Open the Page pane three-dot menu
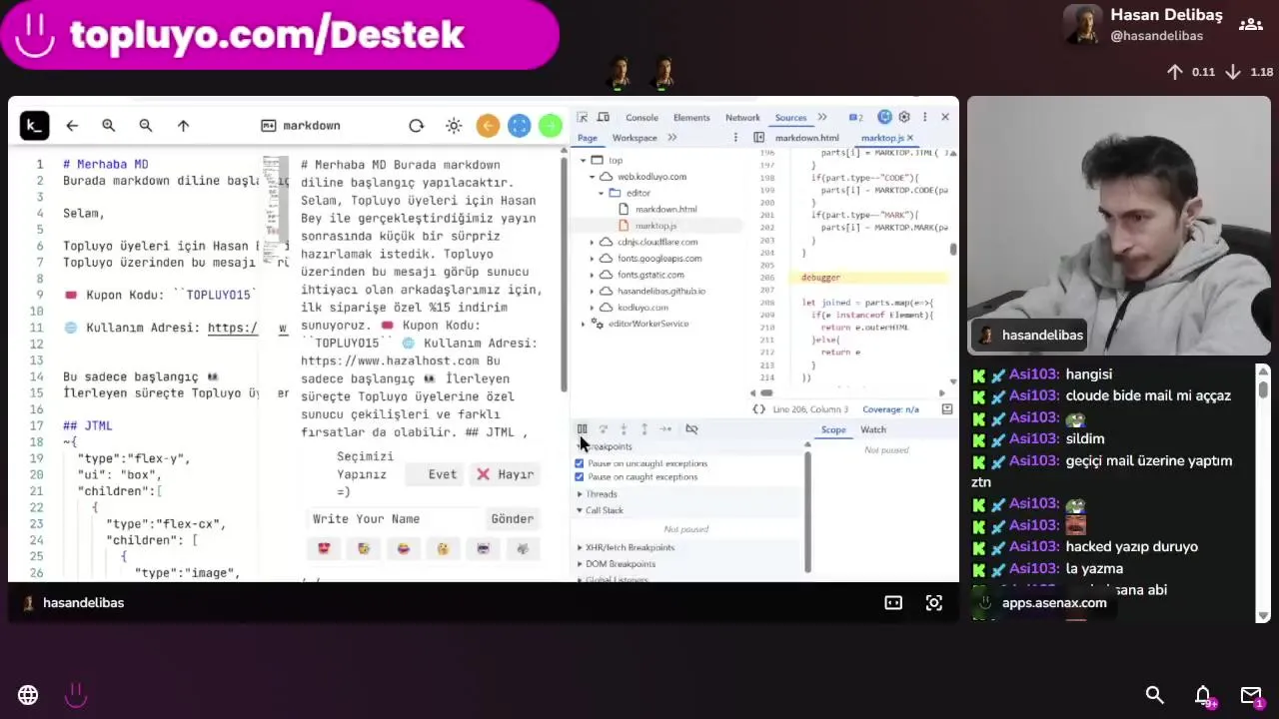Viewport: 1279px width, 719px height. pyautogui.click(x=735, y=138)
